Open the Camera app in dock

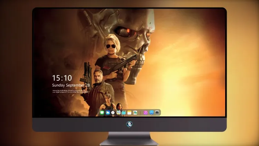pos(157,112)
